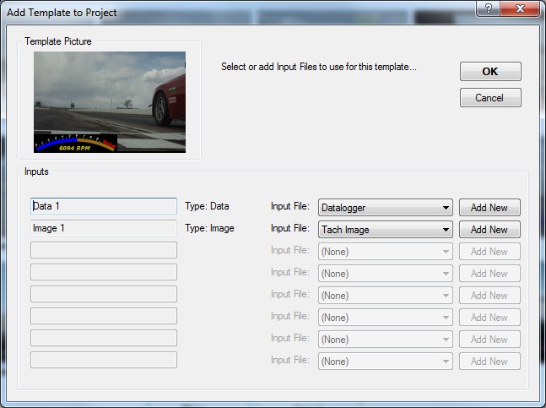Open the bottom row's (None) input file dropdown

point(385,362)
